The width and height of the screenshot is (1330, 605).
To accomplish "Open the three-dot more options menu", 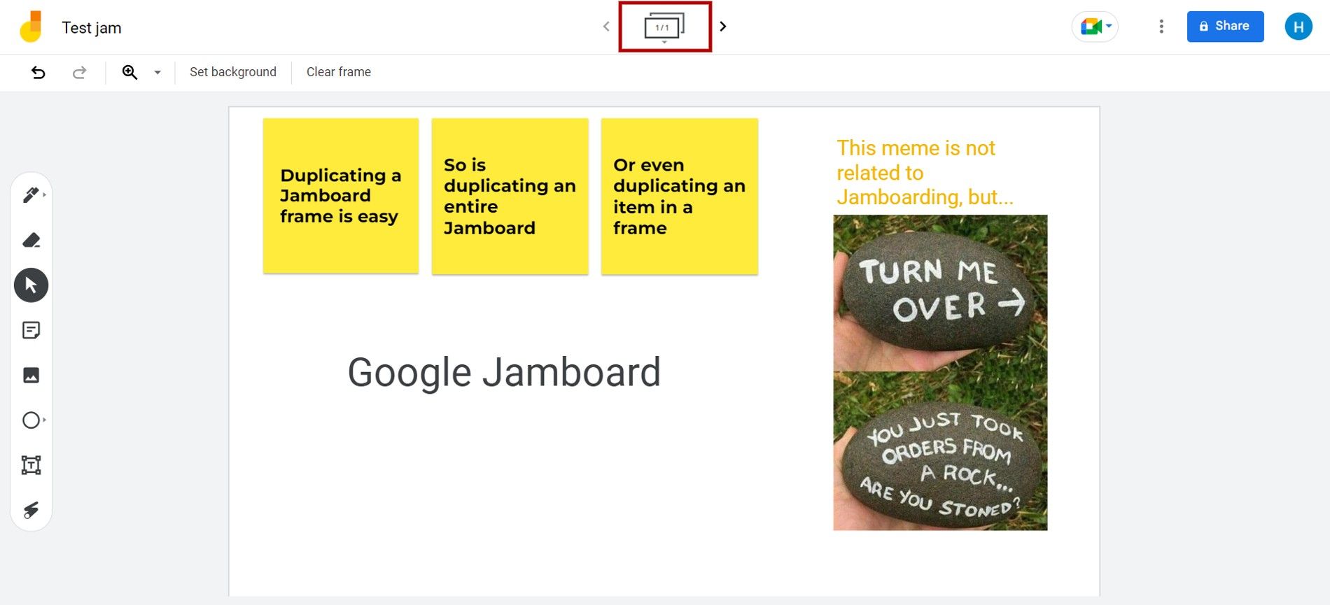I will click(x=1161, y=27).
